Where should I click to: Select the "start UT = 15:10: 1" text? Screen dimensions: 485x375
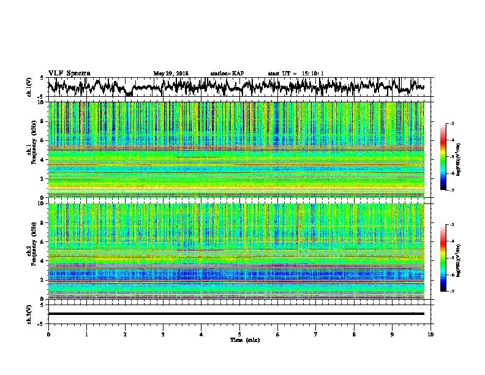click(x=296, y=74)
